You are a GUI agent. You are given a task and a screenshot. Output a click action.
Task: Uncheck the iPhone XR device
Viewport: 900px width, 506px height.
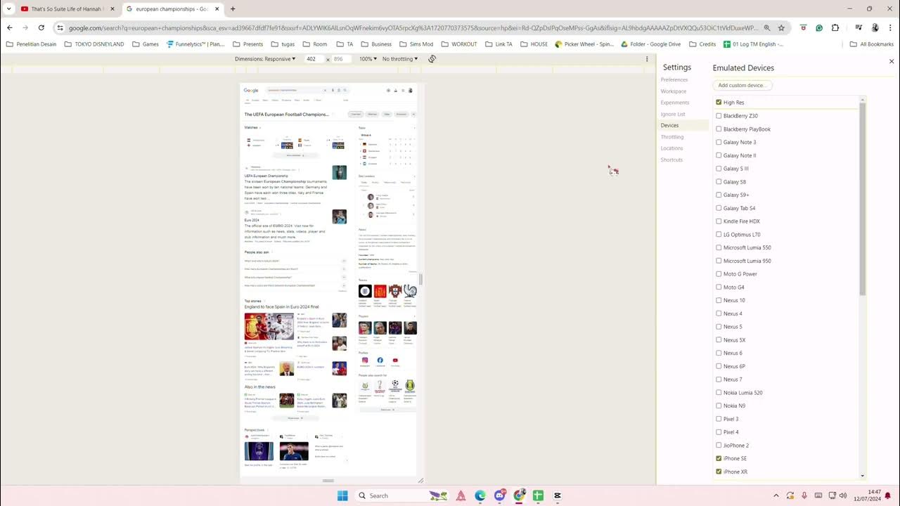pyautogui.click(x=719, y=472)
